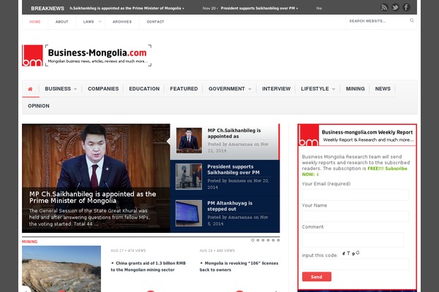439x292 pixels.
Task: Select the fifth slider pagination dot
Action: click(273, 240)
